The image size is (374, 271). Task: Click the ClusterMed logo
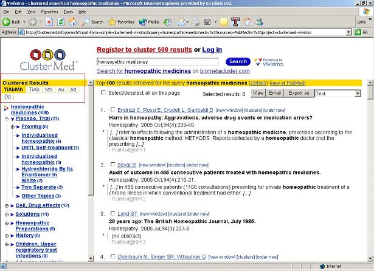(x=47, y=60)
